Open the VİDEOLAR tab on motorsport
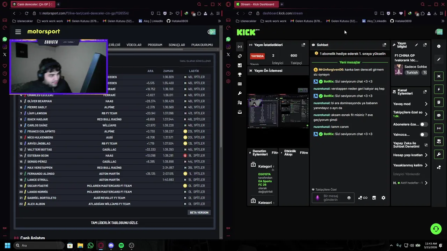 pos(134,45)
